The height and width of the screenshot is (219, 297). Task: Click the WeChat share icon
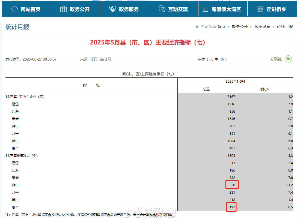(288, 59)
